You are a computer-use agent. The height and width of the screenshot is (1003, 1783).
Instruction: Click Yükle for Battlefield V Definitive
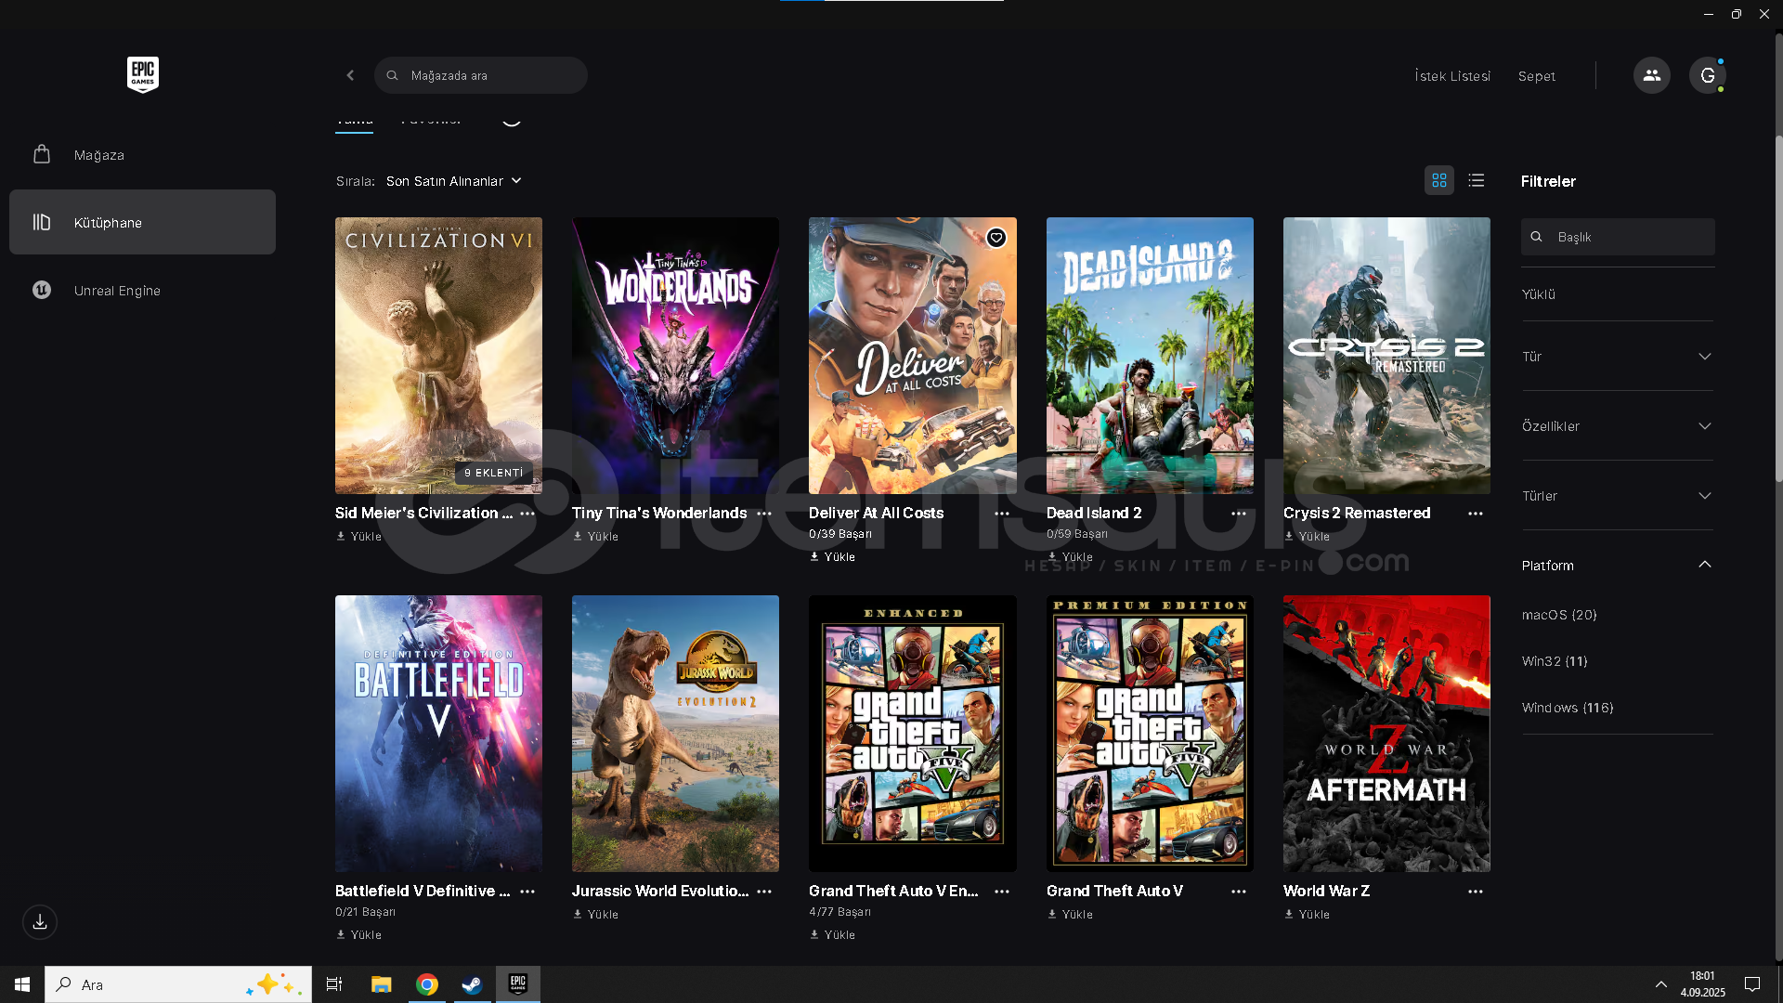359,935
